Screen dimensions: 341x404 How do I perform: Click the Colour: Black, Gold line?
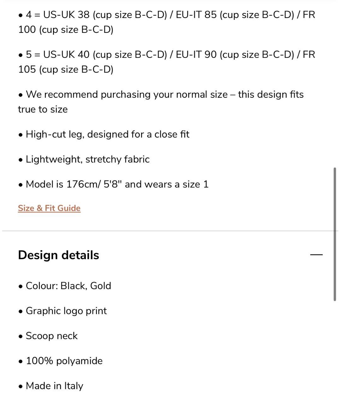click(x=65, y=286)
